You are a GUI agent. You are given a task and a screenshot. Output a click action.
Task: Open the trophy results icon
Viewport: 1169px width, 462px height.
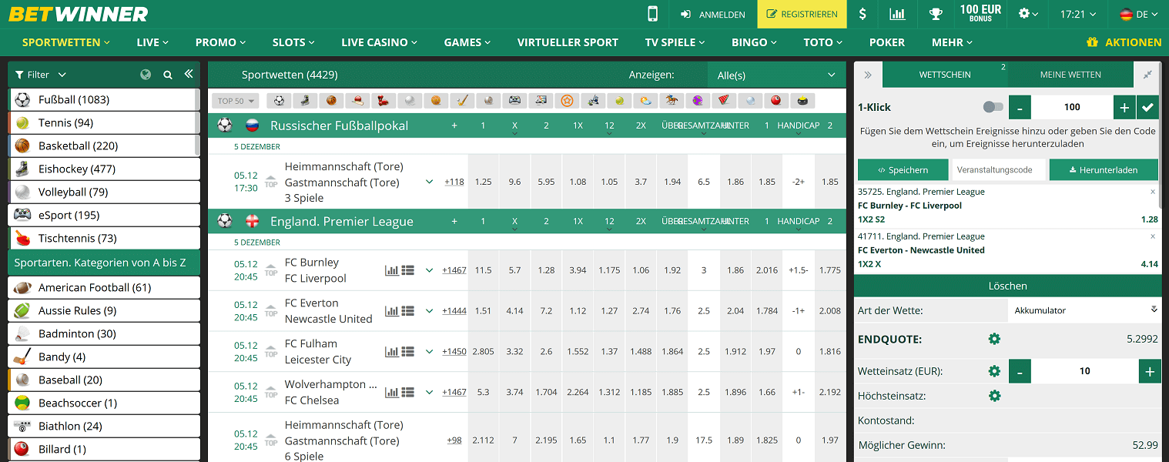point(936,14)
